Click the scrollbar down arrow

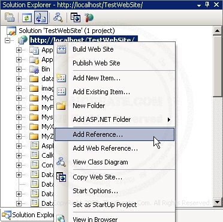(x=217, y=202)
